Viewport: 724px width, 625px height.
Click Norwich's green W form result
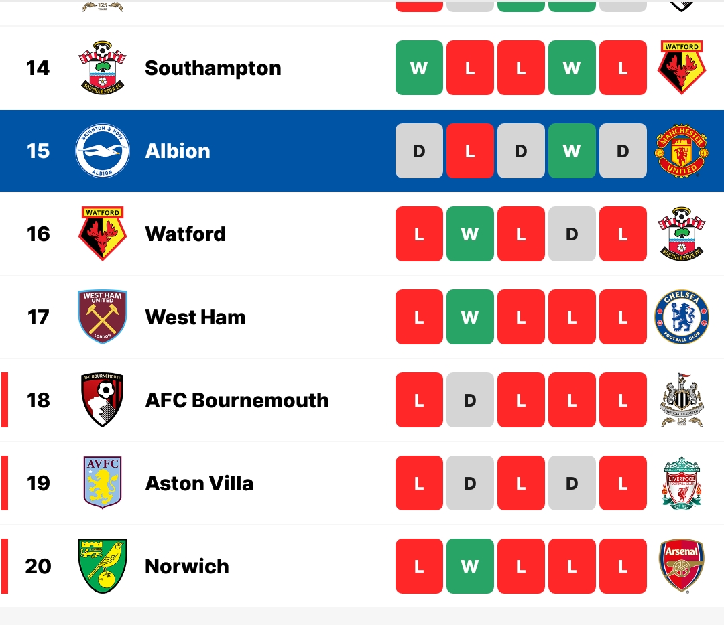tap(470, 566)
